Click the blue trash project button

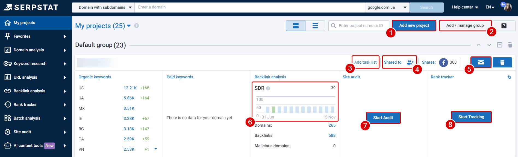(x=502, y=63)
